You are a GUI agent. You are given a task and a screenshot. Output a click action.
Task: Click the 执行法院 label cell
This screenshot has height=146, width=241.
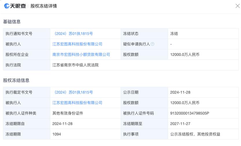27,65
